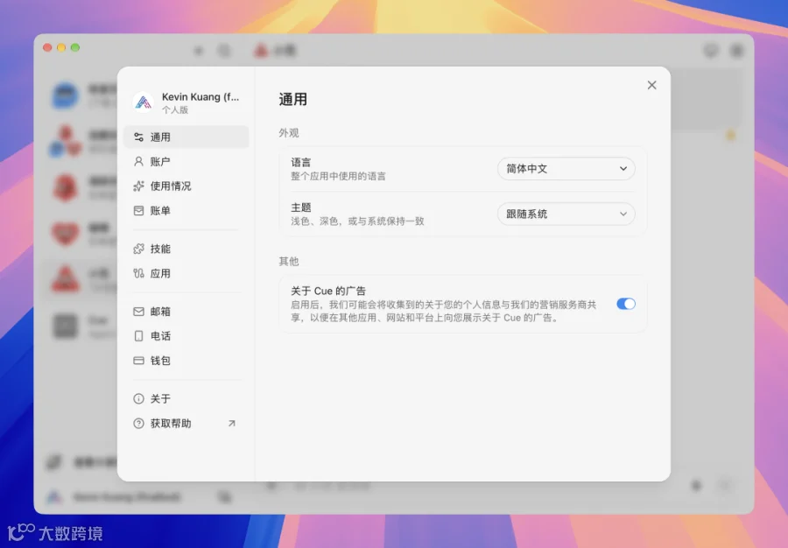Click the 其他 section label
The height and width of the screenshot is (548, 788).
coord(289,261)
